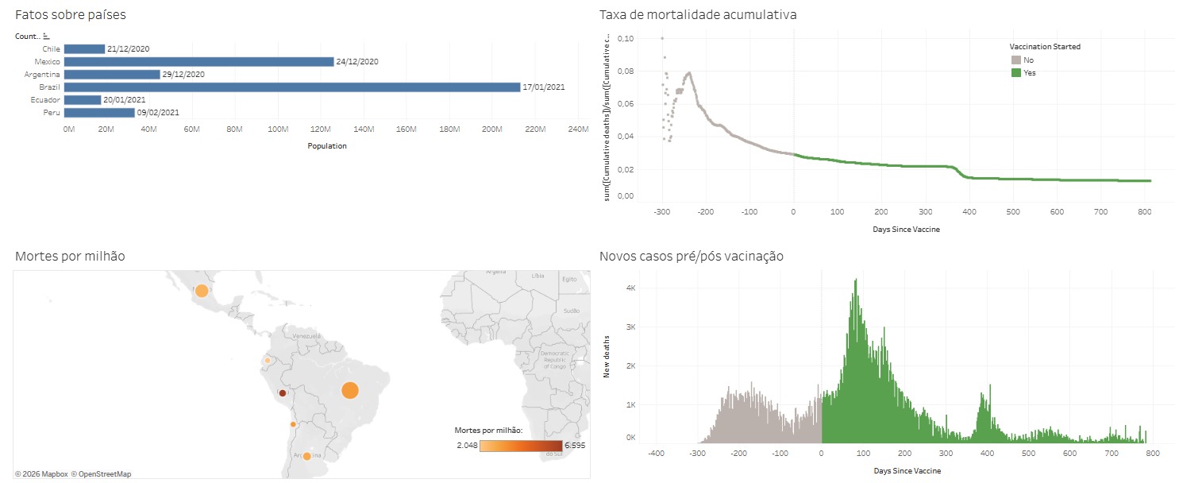
Task: Click the 'Mexico' row label
Action: [x=48, y=62]
